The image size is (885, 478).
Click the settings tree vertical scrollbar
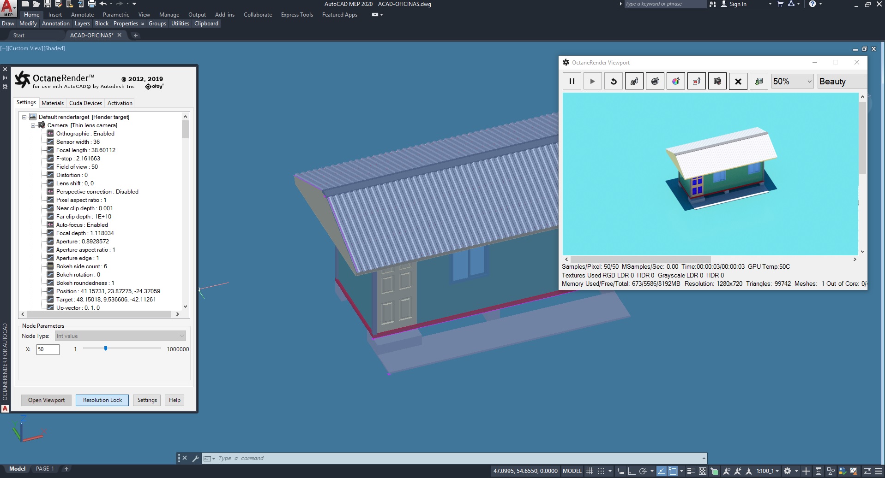185,130
